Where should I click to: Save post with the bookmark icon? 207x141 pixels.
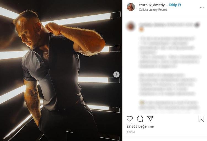click(x=201, y=119)
